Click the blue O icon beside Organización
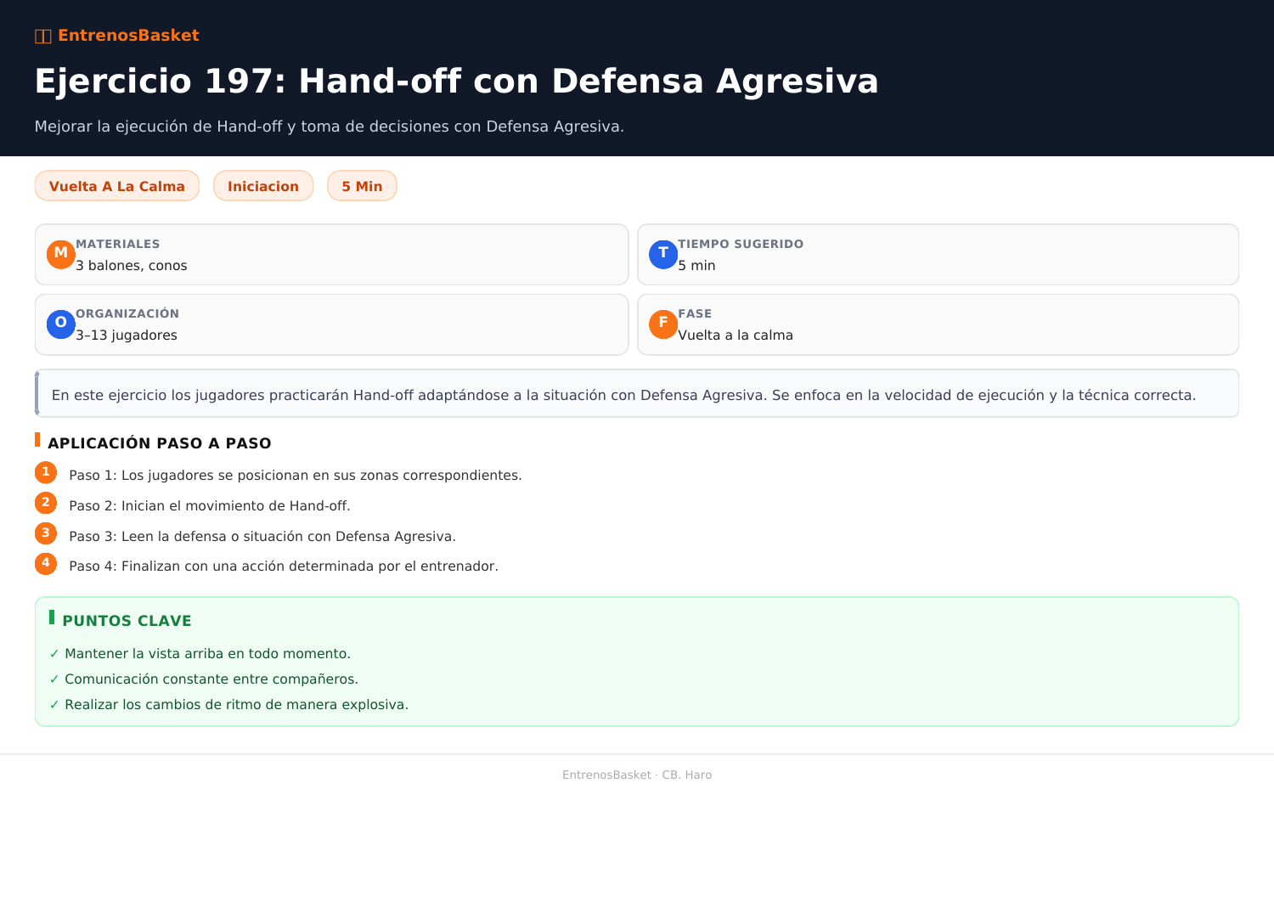Screen dimensions: 1274x924 (61, 324)
